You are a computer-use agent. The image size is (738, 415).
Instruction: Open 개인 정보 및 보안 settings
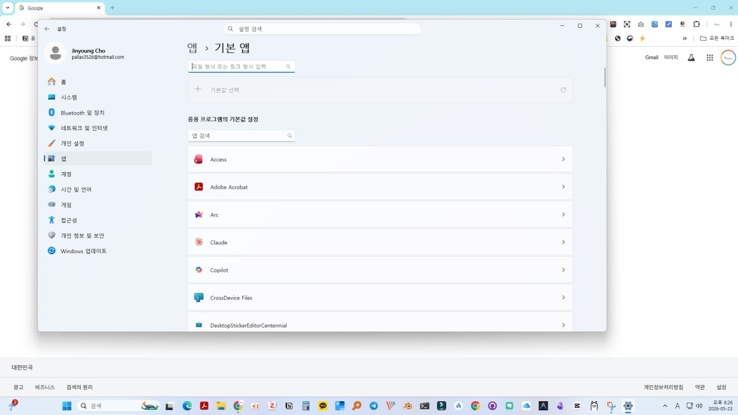pyautogui.click(x=97, y=235)
